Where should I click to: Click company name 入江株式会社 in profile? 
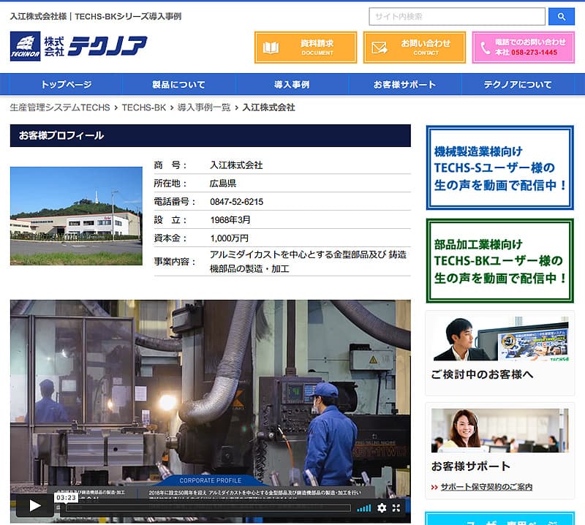pos(236,165)
